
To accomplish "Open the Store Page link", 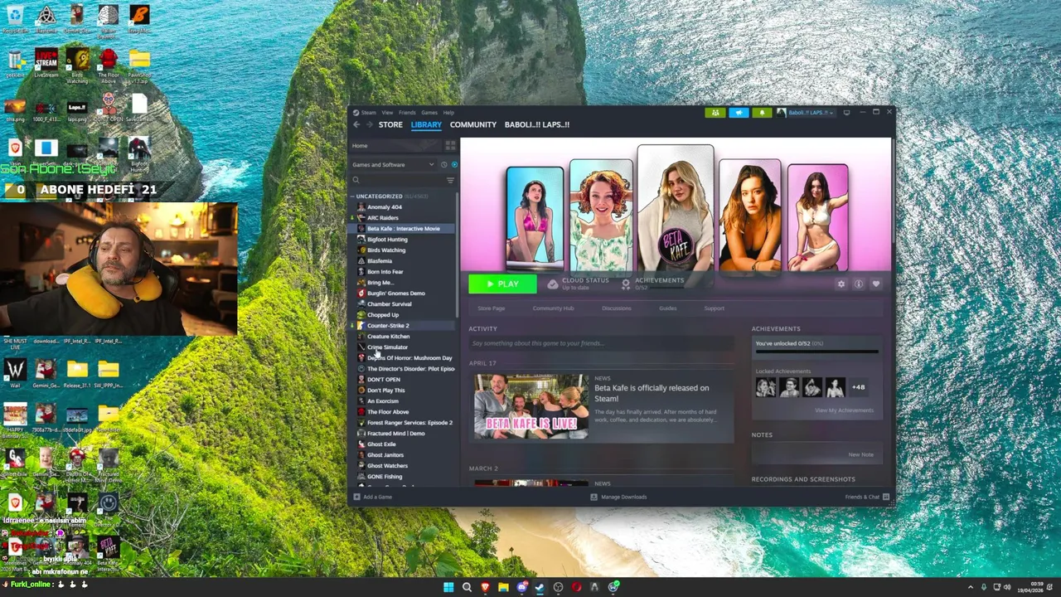I will (491, 308).
